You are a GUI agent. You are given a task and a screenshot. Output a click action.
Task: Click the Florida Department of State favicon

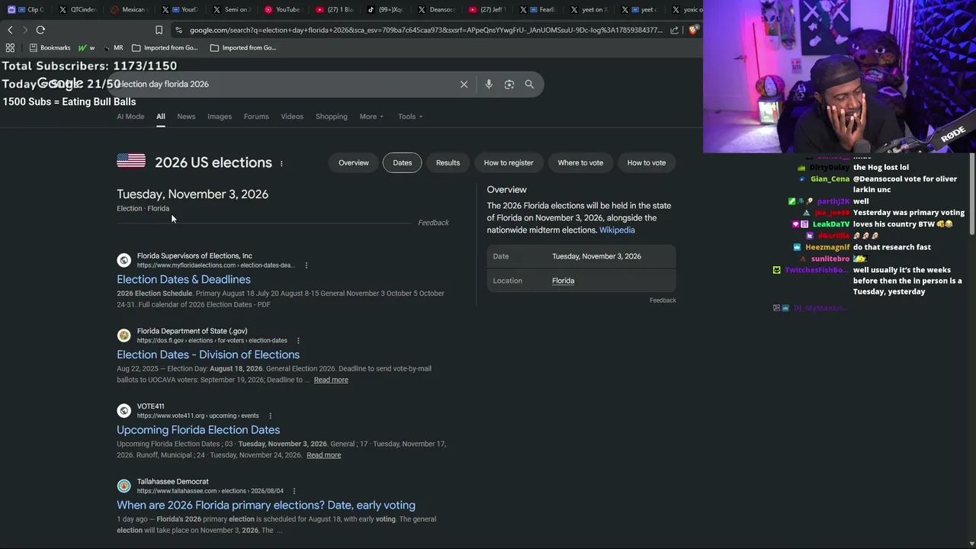coord(124,335)
